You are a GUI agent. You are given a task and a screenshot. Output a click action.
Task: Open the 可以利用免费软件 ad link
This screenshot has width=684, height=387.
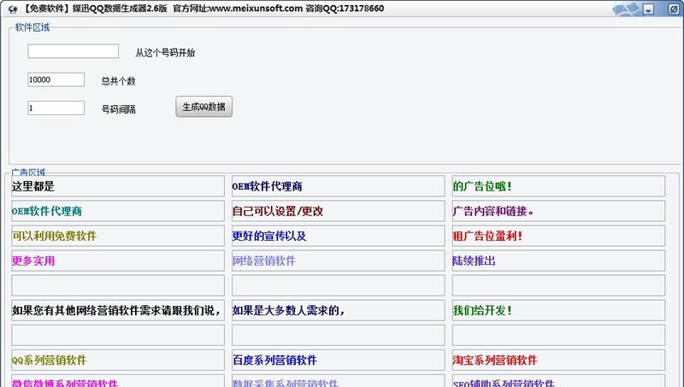(118, 236)
